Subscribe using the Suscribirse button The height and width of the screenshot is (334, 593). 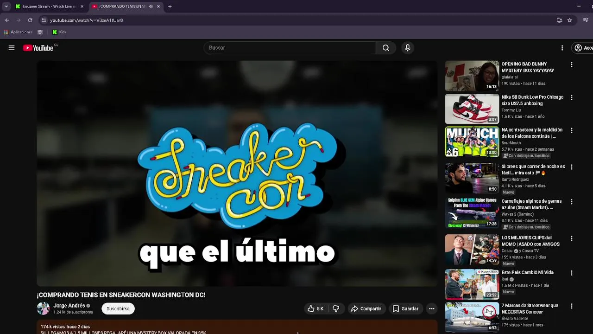point(118,308)
